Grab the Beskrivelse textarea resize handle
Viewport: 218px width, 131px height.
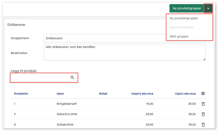click(x=204, y=59)
